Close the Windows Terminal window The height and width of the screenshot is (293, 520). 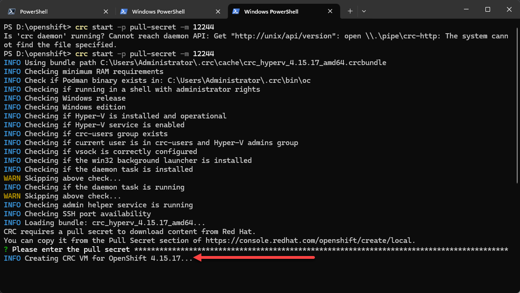tap(509, 9)
